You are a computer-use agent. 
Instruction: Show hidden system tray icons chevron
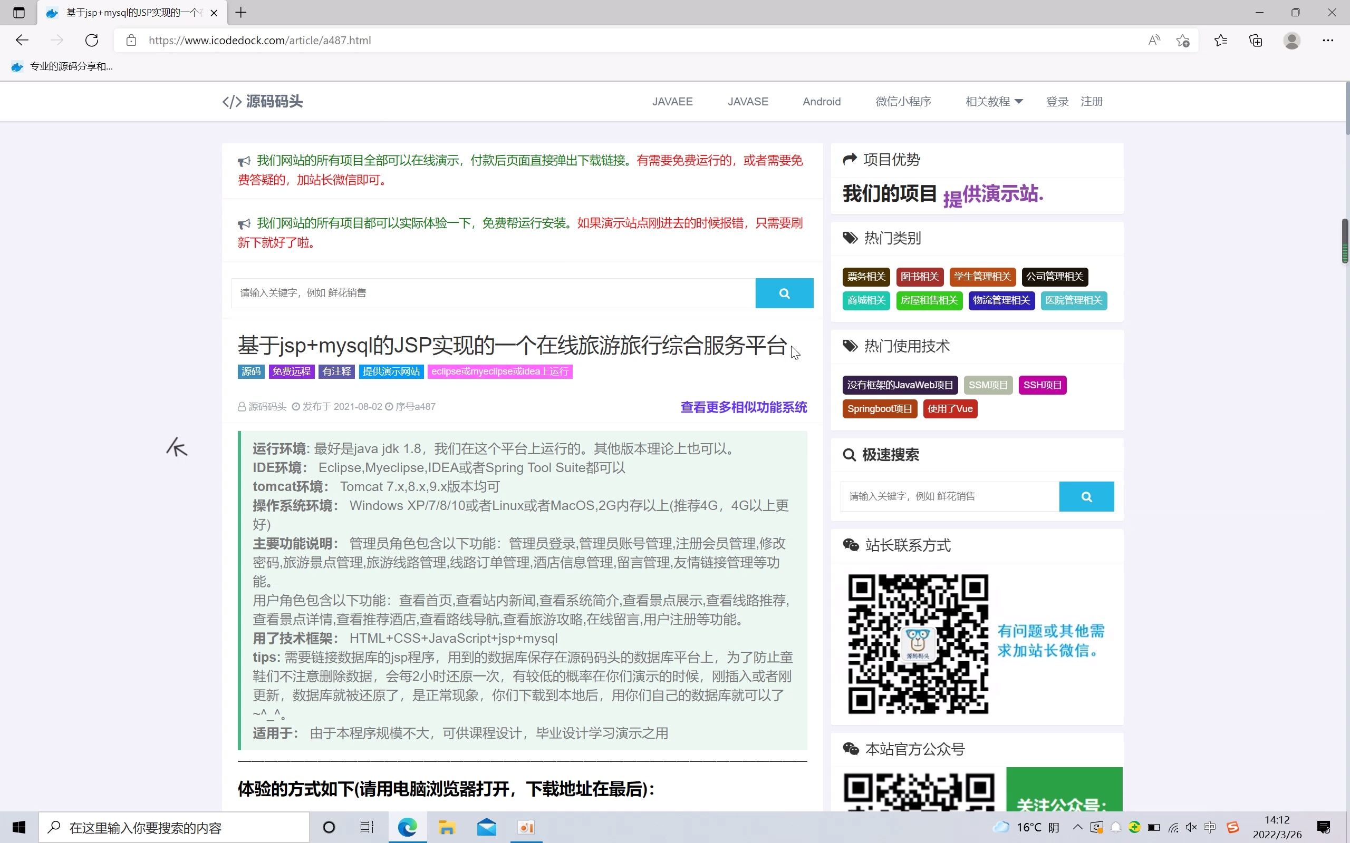[1077, 827]
